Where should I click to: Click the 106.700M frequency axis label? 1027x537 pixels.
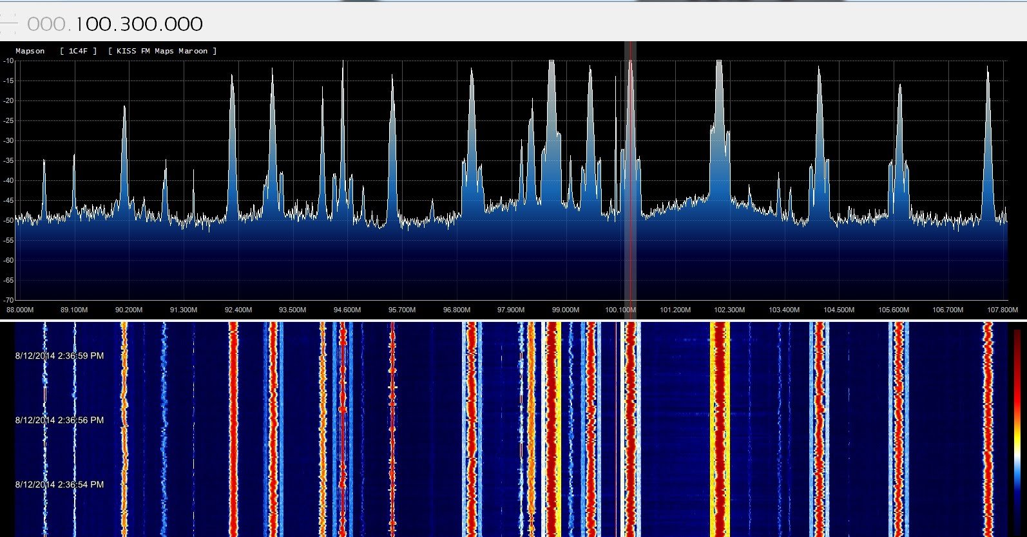coord(948,310)
